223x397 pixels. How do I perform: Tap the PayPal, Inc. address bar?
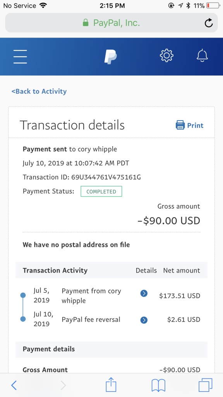(x=111, y=23)
